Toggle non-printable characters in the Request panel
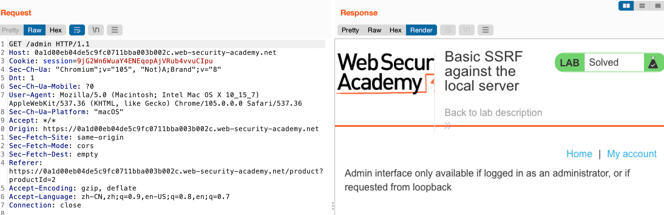 96,30
